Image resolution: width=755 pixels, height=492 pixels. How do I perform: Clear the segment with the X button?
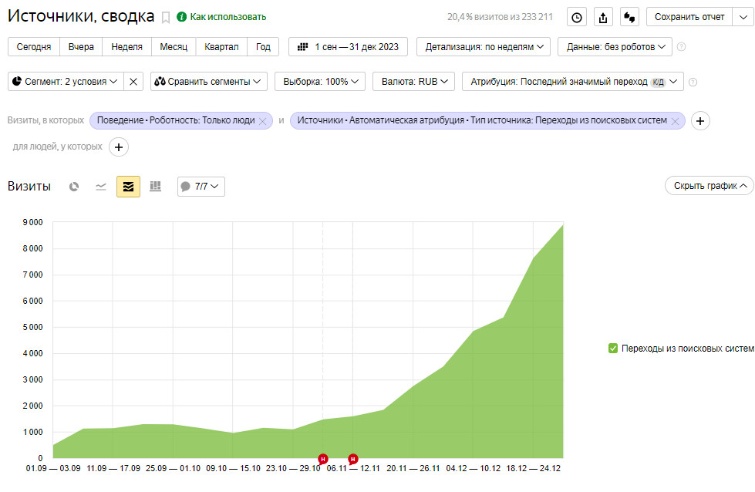point(133,82)
